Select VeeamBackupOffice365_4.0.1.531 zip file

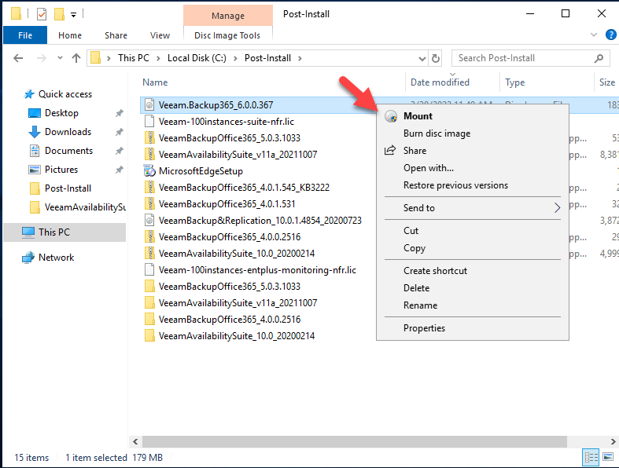[227, 204]
